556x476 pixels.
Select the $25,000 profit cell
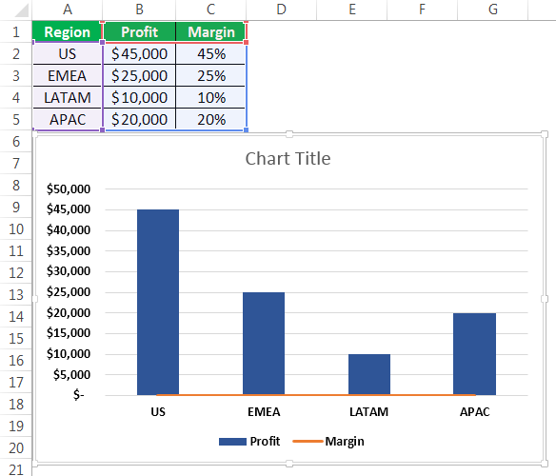(x=139, y=75)
